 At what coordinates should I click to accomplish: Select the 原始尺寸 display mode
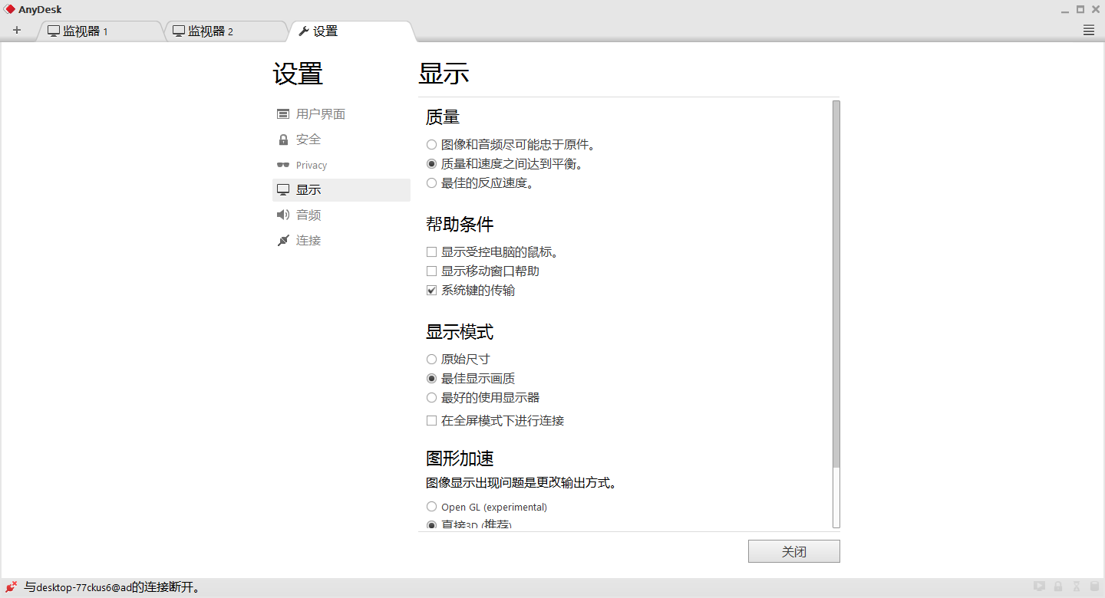pos(431,359)
